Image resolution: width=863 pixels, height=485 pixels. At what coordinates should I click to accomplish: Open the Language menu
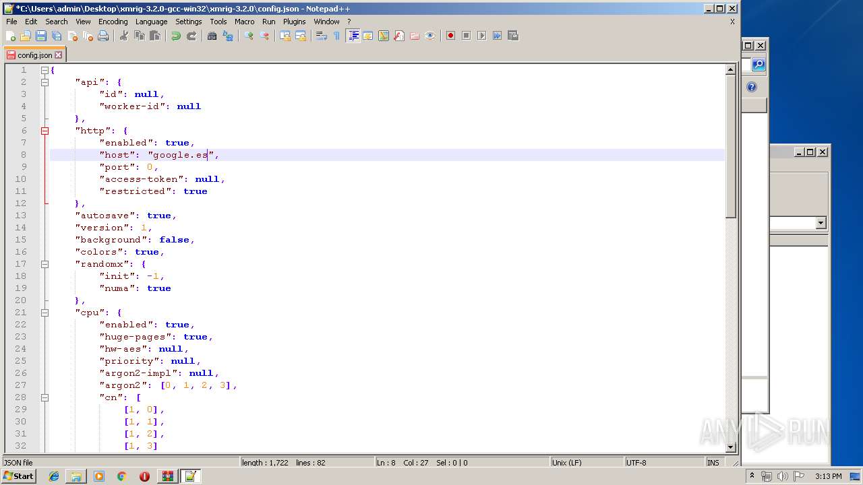pyautogui.click(x=151, y=22)
